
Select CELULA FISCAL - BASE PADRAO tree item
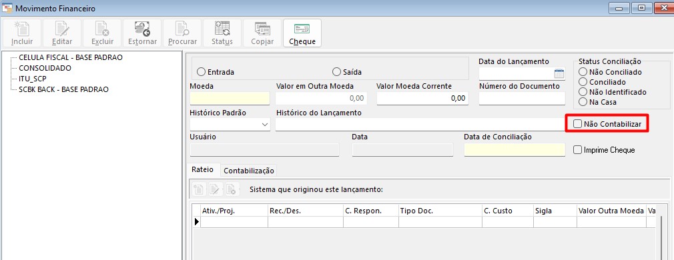(x=71, y=57)
